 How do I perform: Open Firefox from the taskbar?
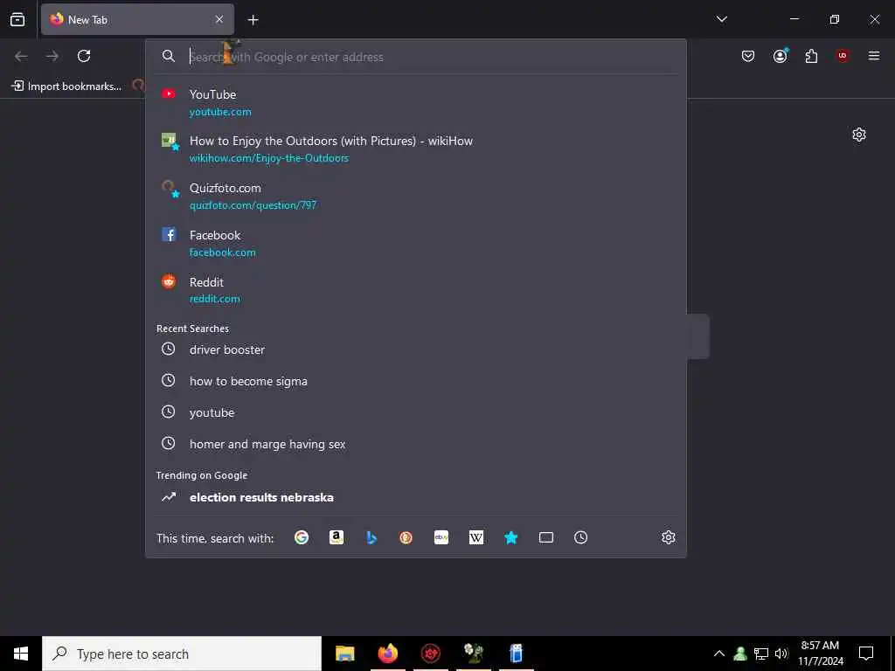click(x=387, y=654)
